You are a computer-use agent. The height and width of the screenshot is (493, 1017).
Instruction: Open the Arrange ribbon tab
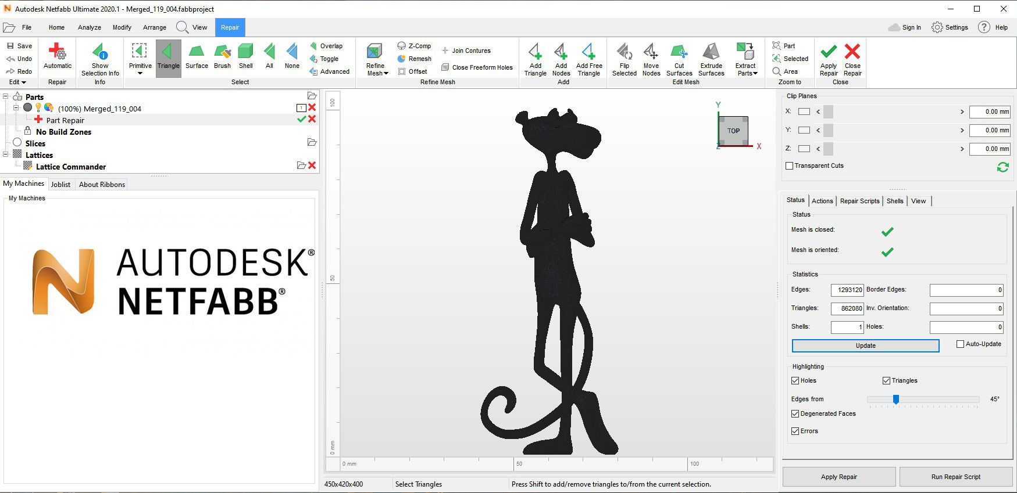155,27
